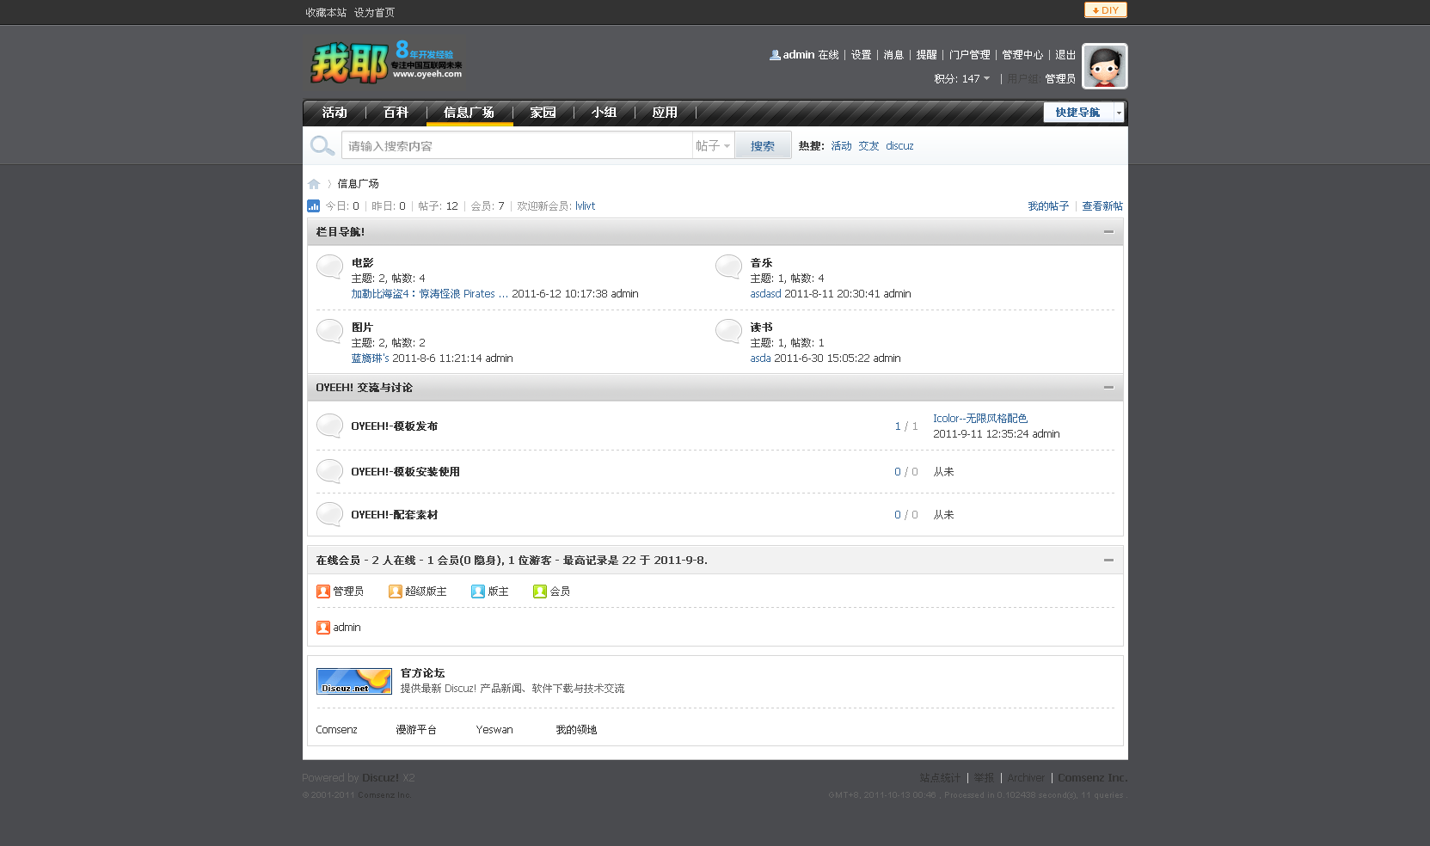Click the hot search discuz link
The width and height of the screenshot is (1430, 846).
pyautogui.click(x=899, y=146)
